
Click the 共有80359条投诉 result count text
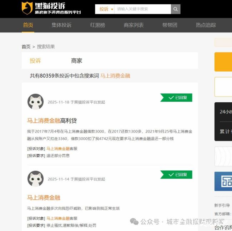(64, 76)
